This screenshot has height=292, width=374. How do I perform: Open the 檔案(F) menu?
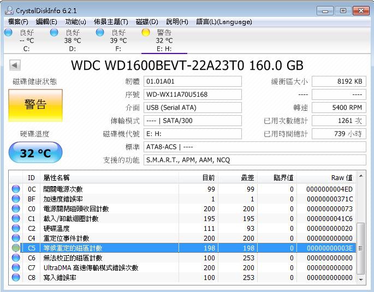coord(18,22)
